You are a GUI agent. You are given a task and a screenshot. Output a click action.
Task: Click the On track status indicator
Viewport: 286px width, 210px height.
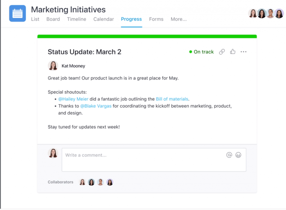pos(201,52)
